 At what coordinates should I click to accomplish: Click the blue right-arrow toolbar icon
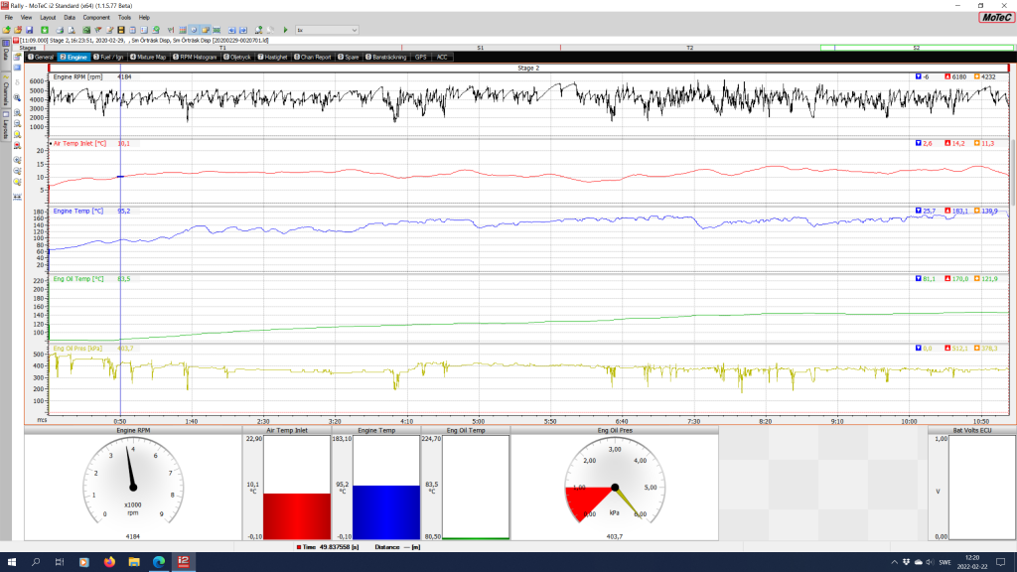tap(243, 30)
